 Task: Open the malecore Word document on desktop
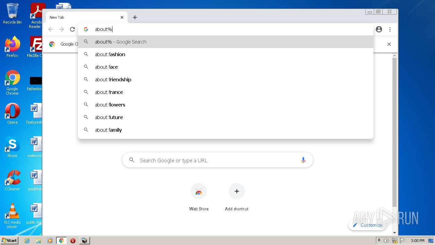pyautogui.click(x=35, y=147)
